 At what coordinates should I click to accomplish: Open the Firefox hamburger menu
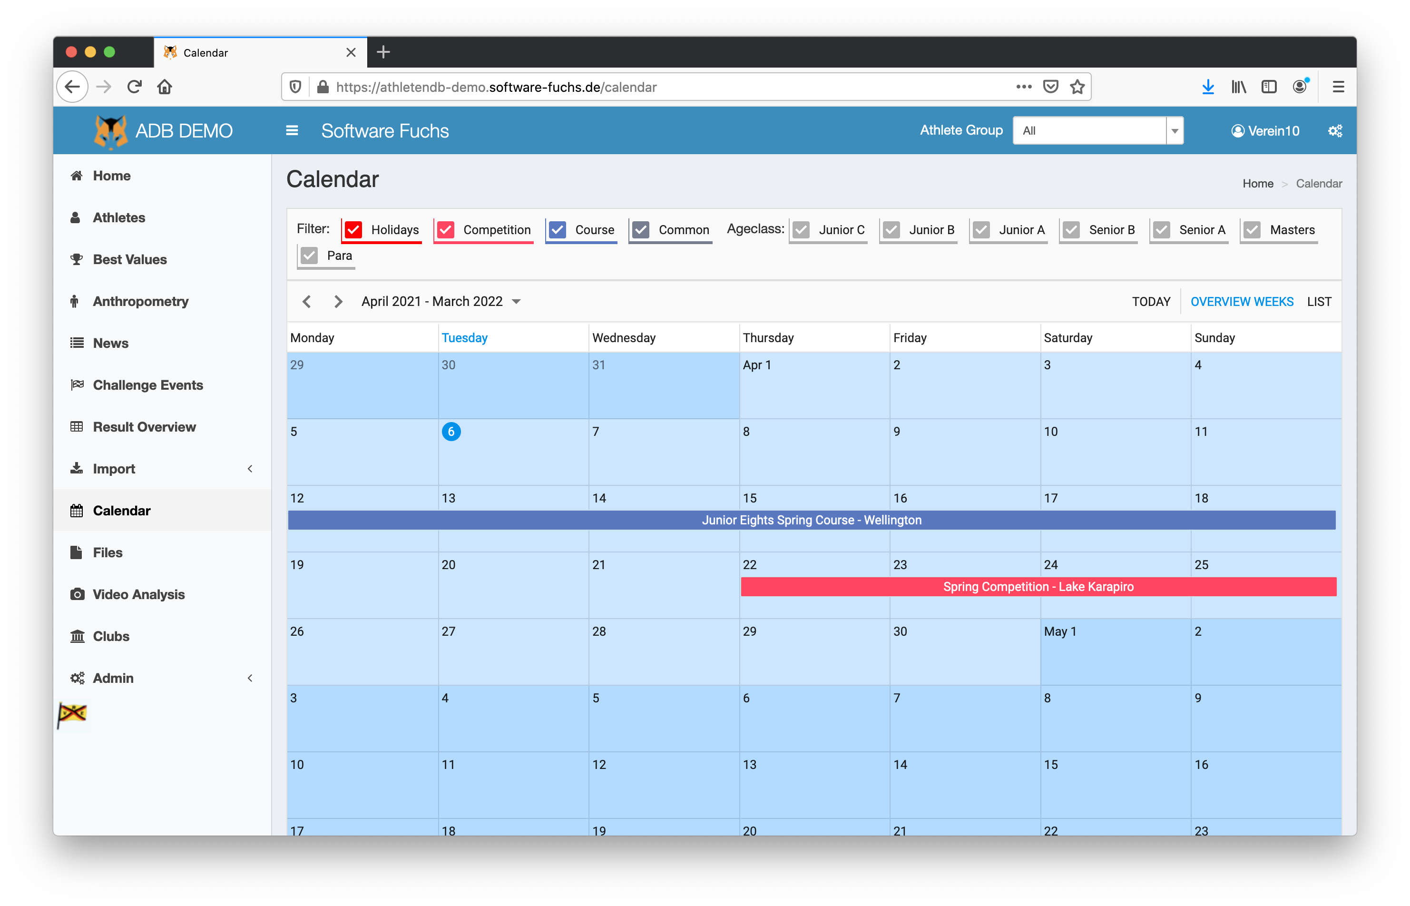pos(1338,87)
